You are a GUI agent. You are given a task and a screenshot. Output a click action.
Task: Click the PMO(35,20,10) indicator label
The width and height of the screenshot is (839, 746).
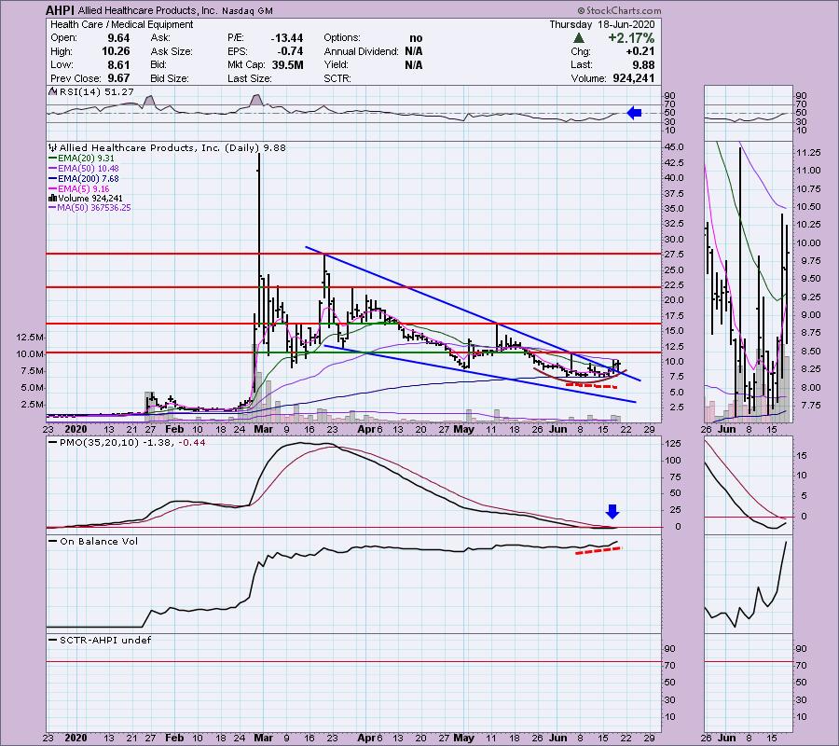99,443
